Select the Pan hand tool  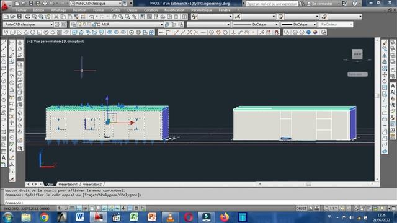click(114, 17)
